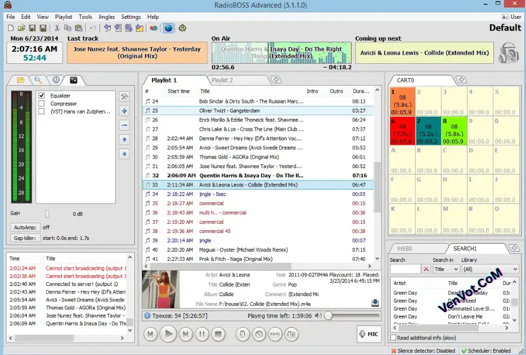Click the large Play button
Image resolution: width=526 pixels, height=355 pixels.
pyautogui.click(x=169, y=334)
